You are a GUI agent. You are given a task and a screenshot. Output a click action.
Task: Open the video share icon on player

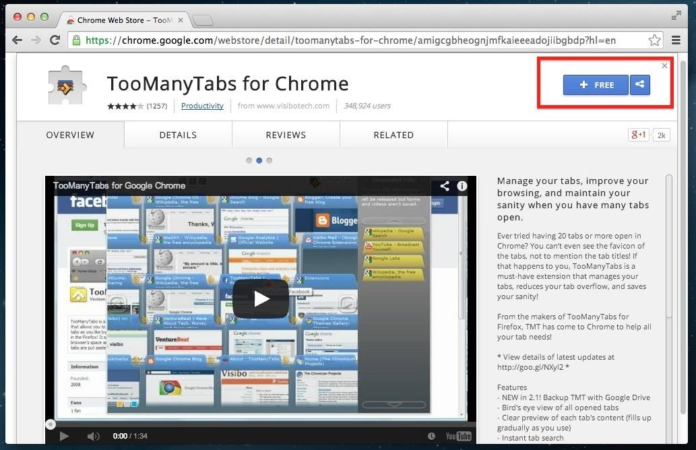(x=443, y=187)
